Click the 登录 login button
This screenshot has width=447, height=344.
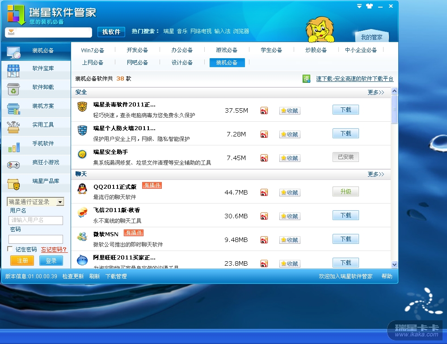coord(51,261)
